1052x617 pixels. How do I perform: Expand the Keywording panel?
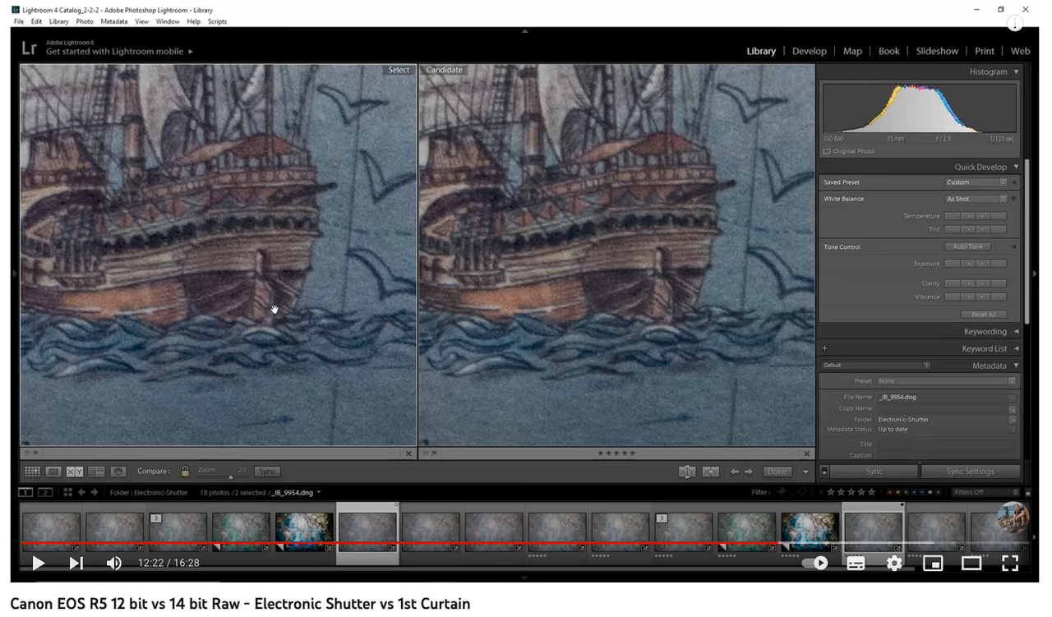pos(1016,332)
